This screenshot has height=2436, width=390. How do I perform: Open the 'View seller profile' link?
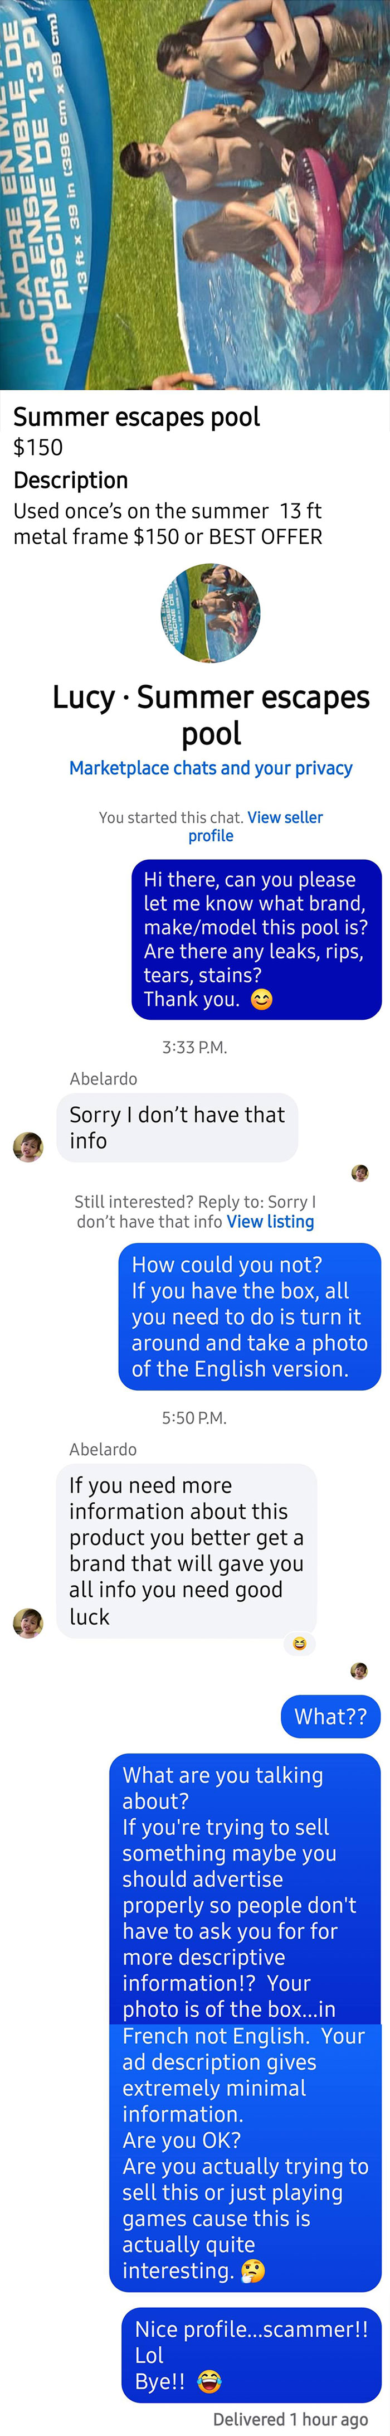255,826
